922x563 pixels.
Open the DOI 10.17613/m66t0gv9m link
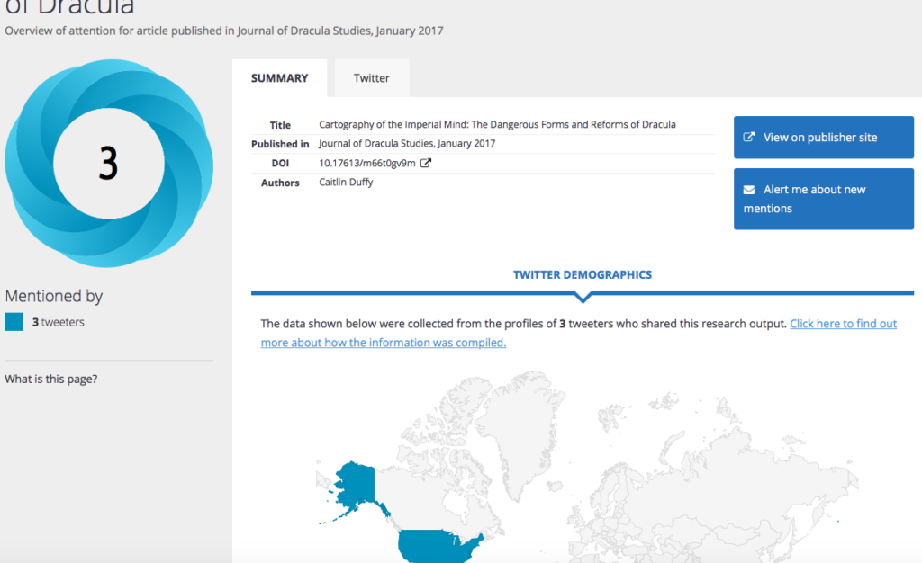367,163
